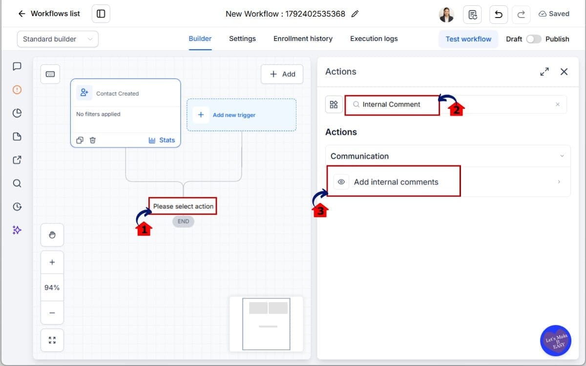Click the Saved cloud status

(554, 14)
